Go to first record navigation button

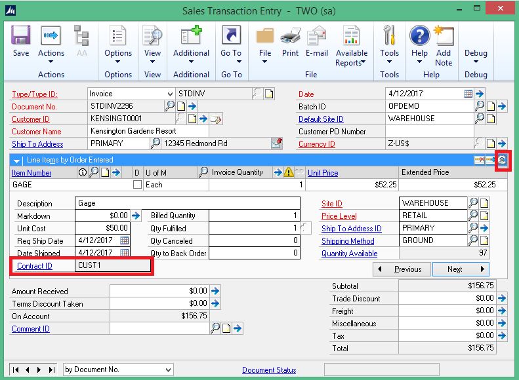click(15, 370)
